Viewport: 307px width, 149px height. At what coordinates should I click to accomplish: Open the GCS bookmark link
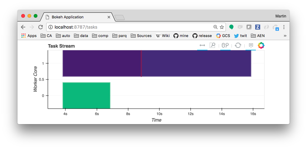point(223,36)
